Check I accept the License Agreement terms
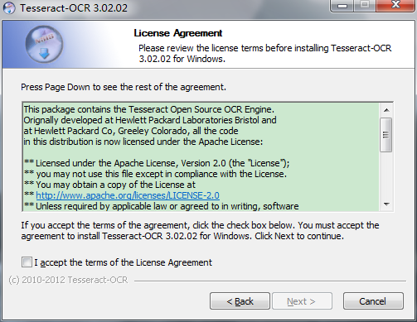 27,262
